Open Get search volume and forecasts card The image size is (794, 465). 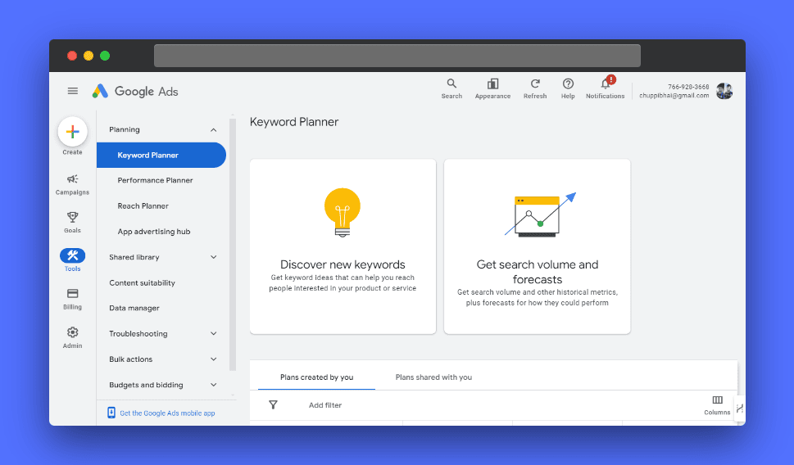pyautogui.click(x=538, y=246)
